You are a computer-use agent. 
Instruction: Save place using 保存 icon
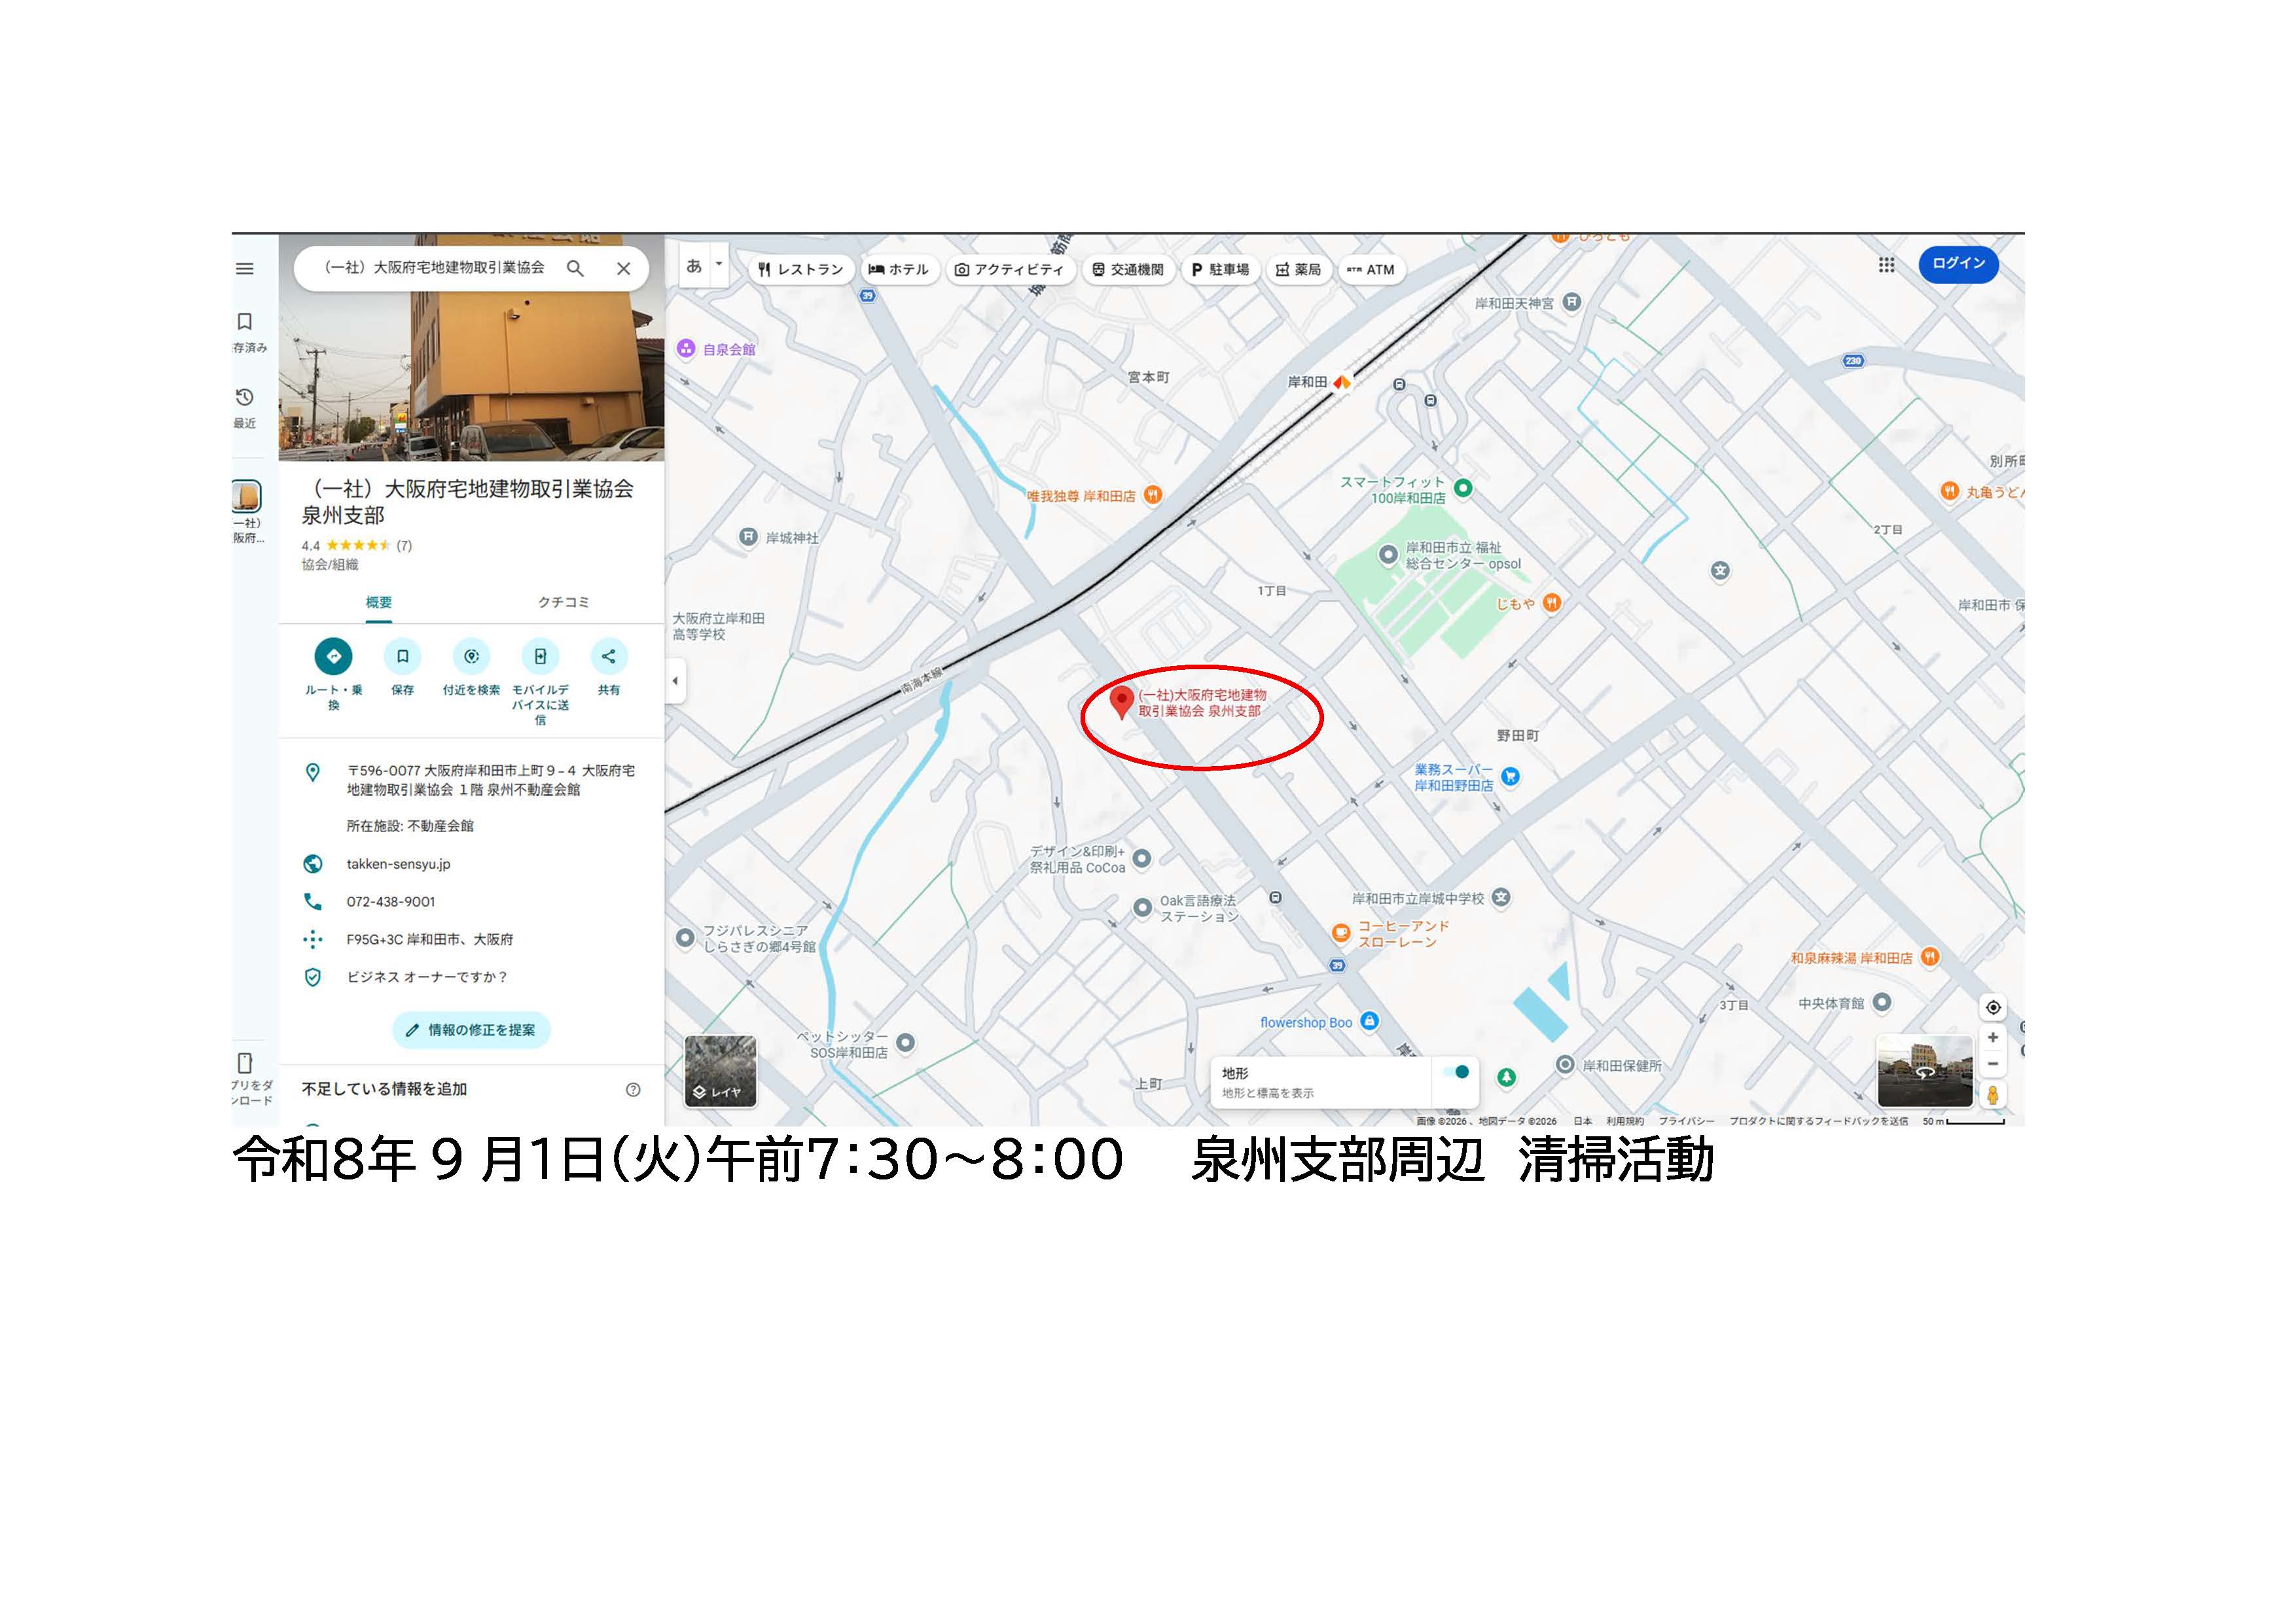tap(402, 657)
